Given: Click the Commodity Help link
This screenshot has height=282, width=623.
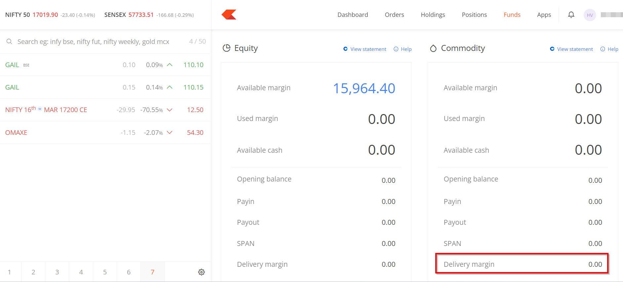Looking at the screenshot, I should click(x=612, y=49).
